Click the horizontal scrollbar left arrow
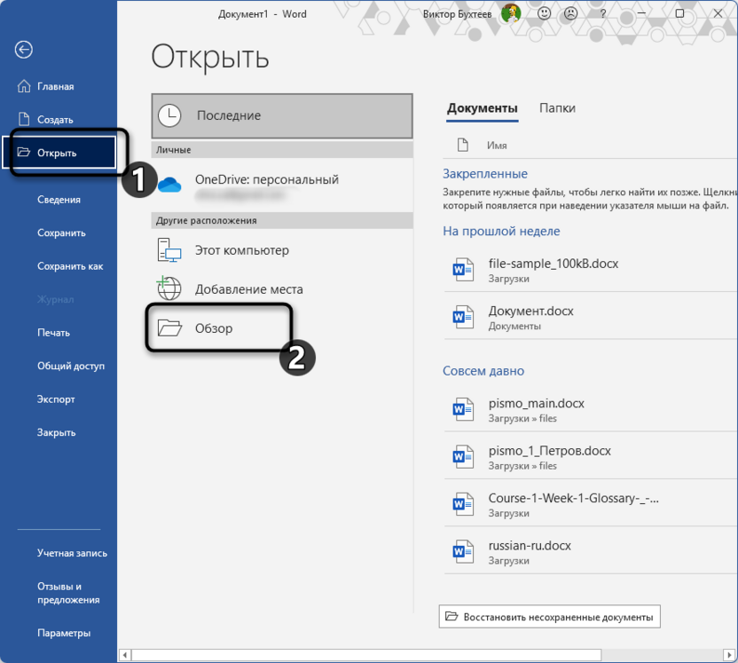The image size is (738, 663). click(x=125, y=655)
